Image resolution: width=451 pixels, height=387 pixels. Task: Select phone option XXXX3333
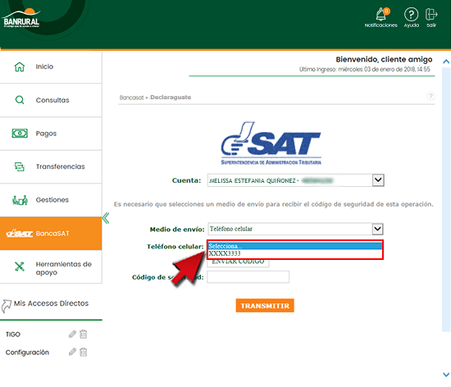coord(295,253)
